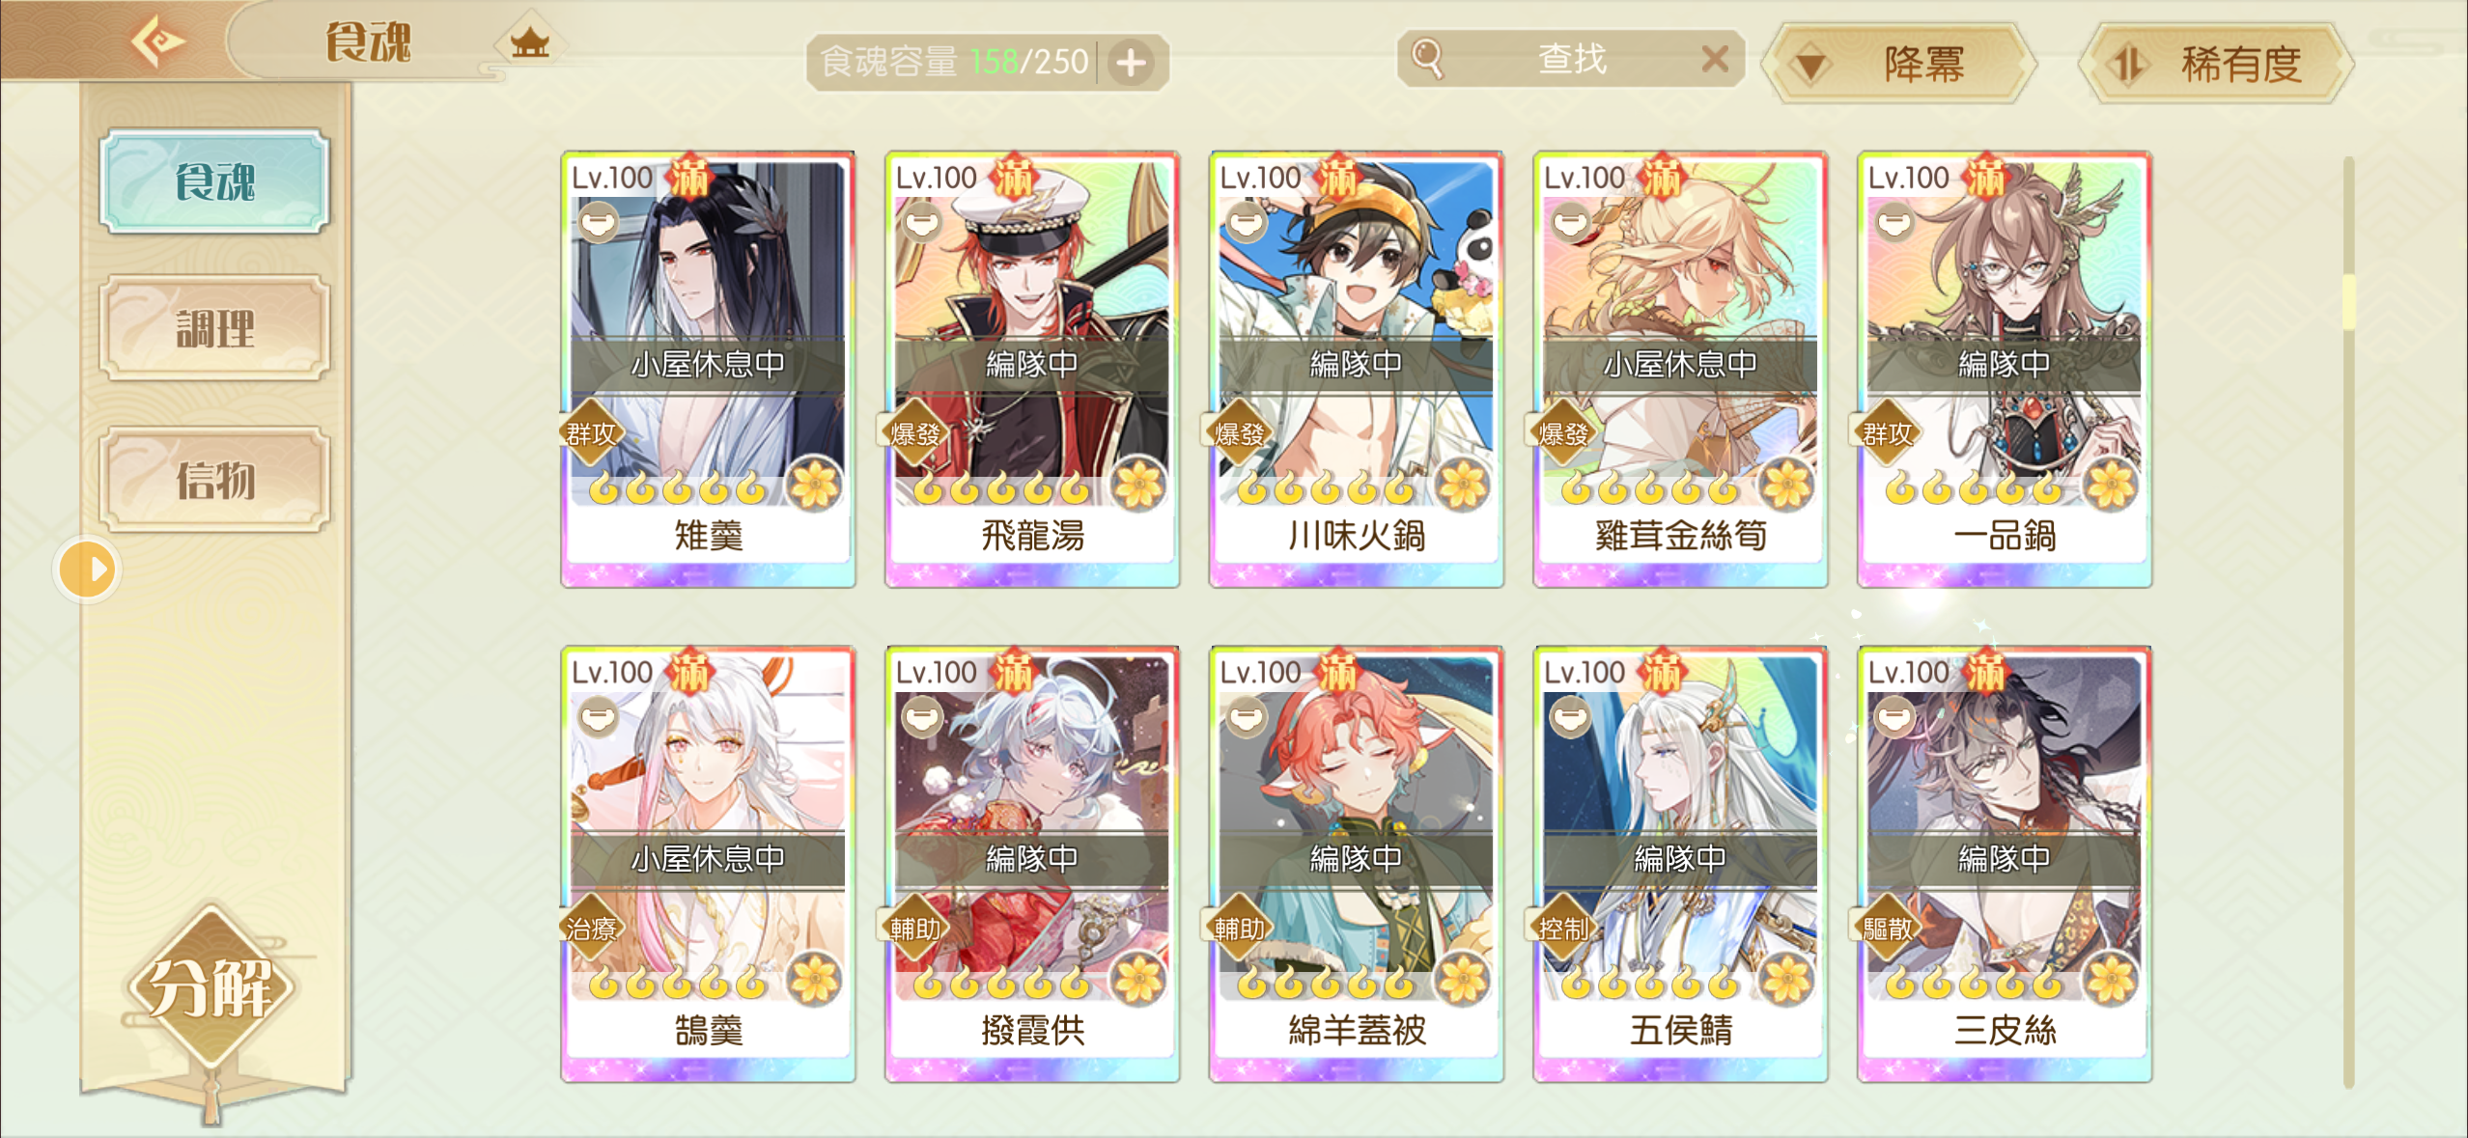The width and height of the screenshot is (2468, 1138).
Task: Switch to the 信物 tab
Action: click(214, 480)
